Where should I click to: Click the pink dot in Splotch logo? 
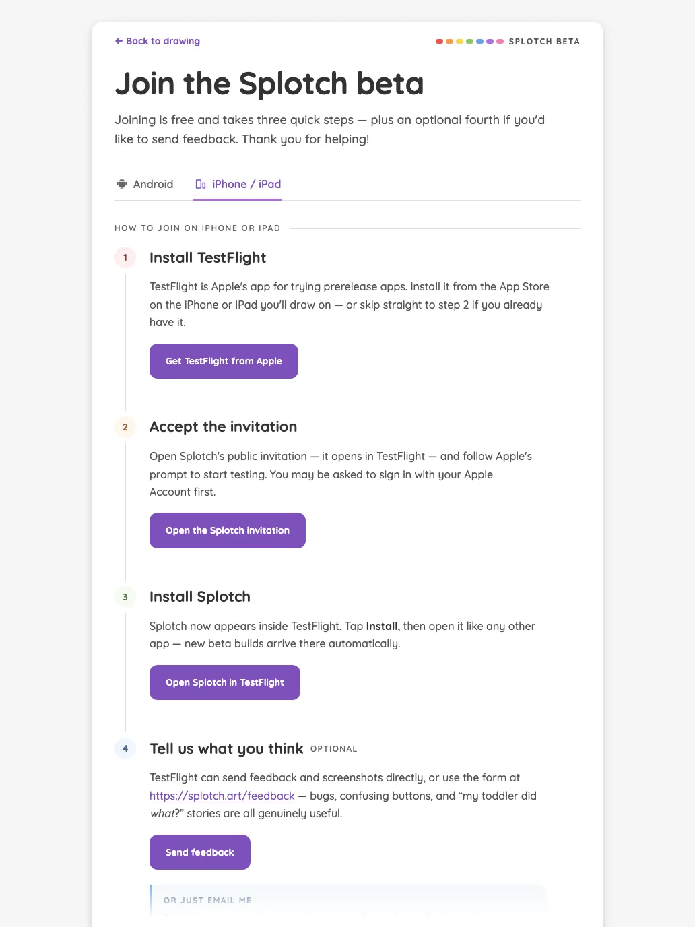pyautogui.click(x=500, y=42)
